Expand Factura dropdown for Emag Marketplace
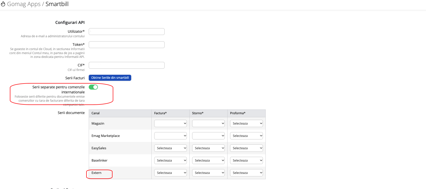The width and height of the screenshot is (426, 189). [171, 136]
